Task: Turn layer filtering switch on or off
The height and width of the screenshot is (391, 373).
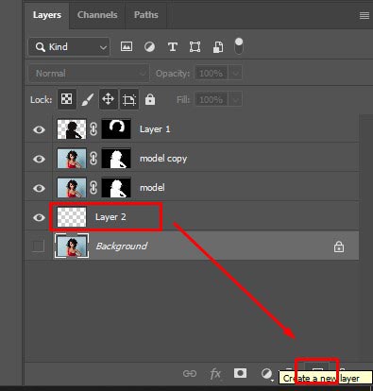Action: click(239, 46)
